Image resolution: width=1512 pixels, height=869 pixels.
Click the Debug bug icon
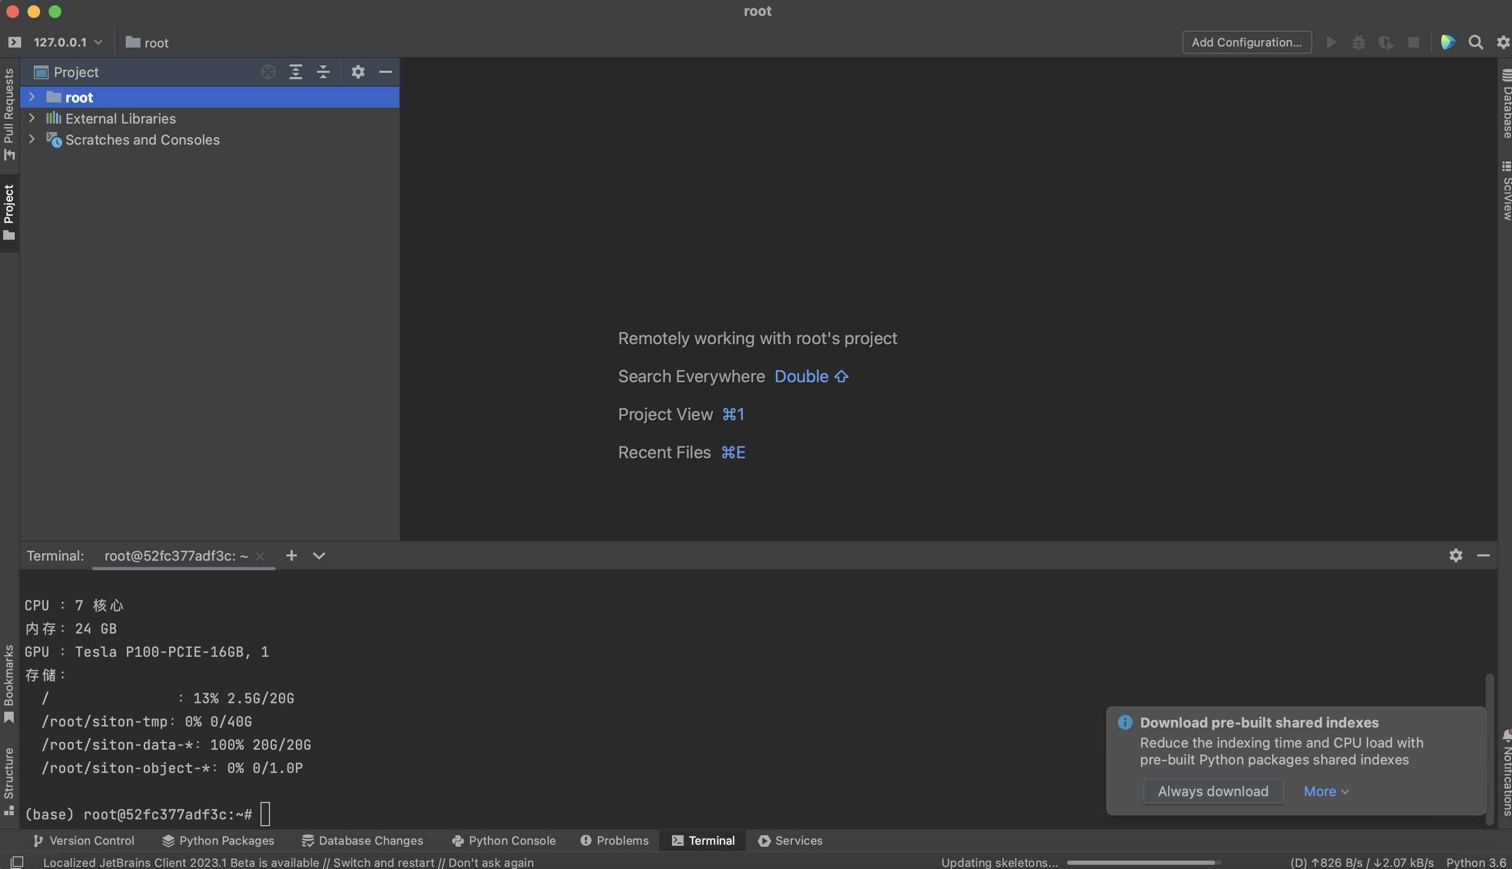pyautogui.click(x=1359, y=42)
